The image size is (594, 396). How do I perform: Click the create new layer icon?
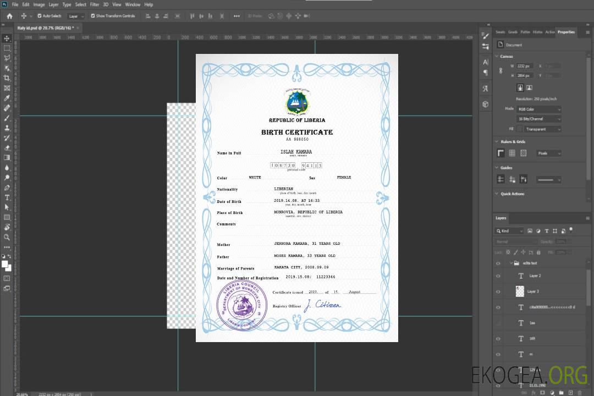tap(570, 393)
